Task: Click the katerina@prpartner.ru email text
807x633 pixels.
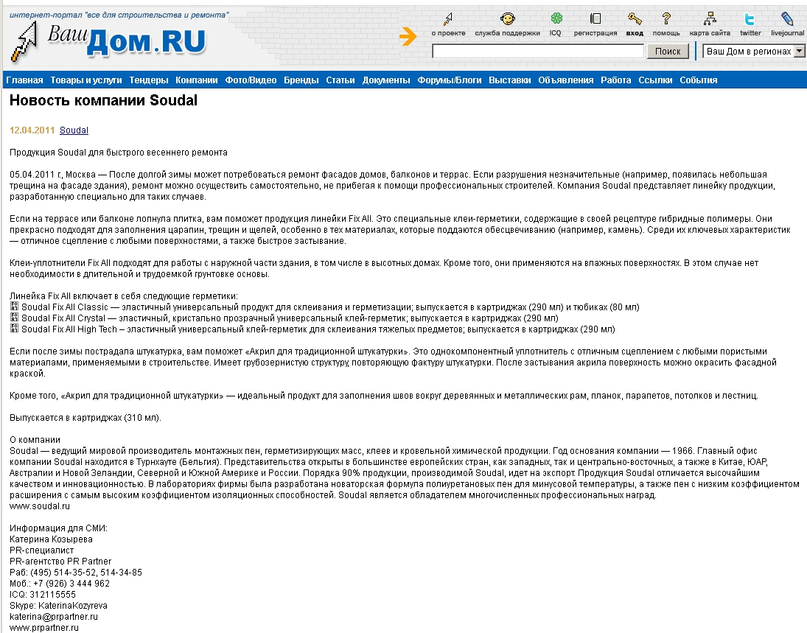Action: 54,617
